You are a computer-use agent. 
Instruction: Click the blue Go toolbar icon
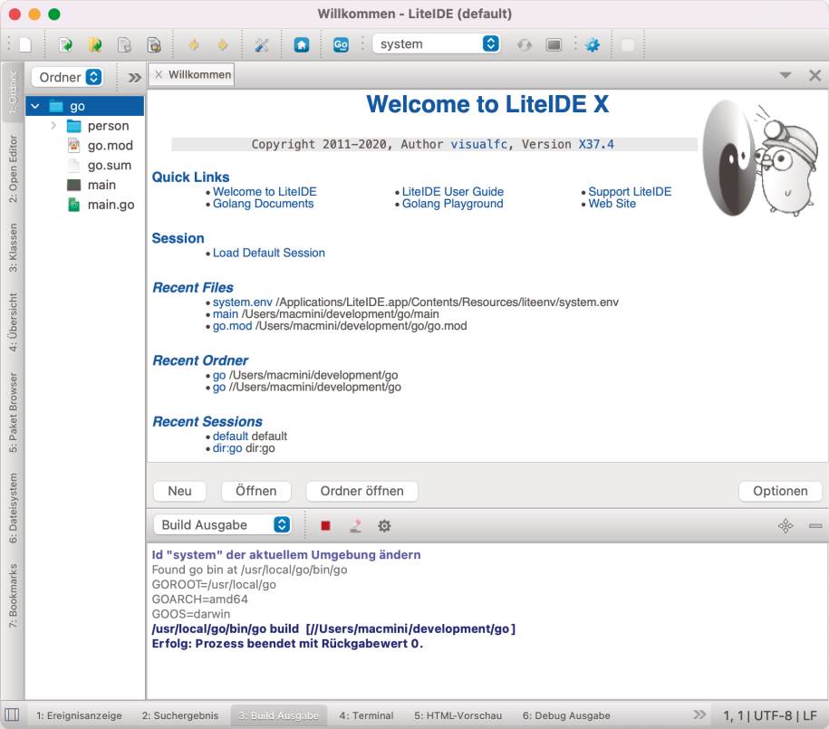[x=341, y=45]
